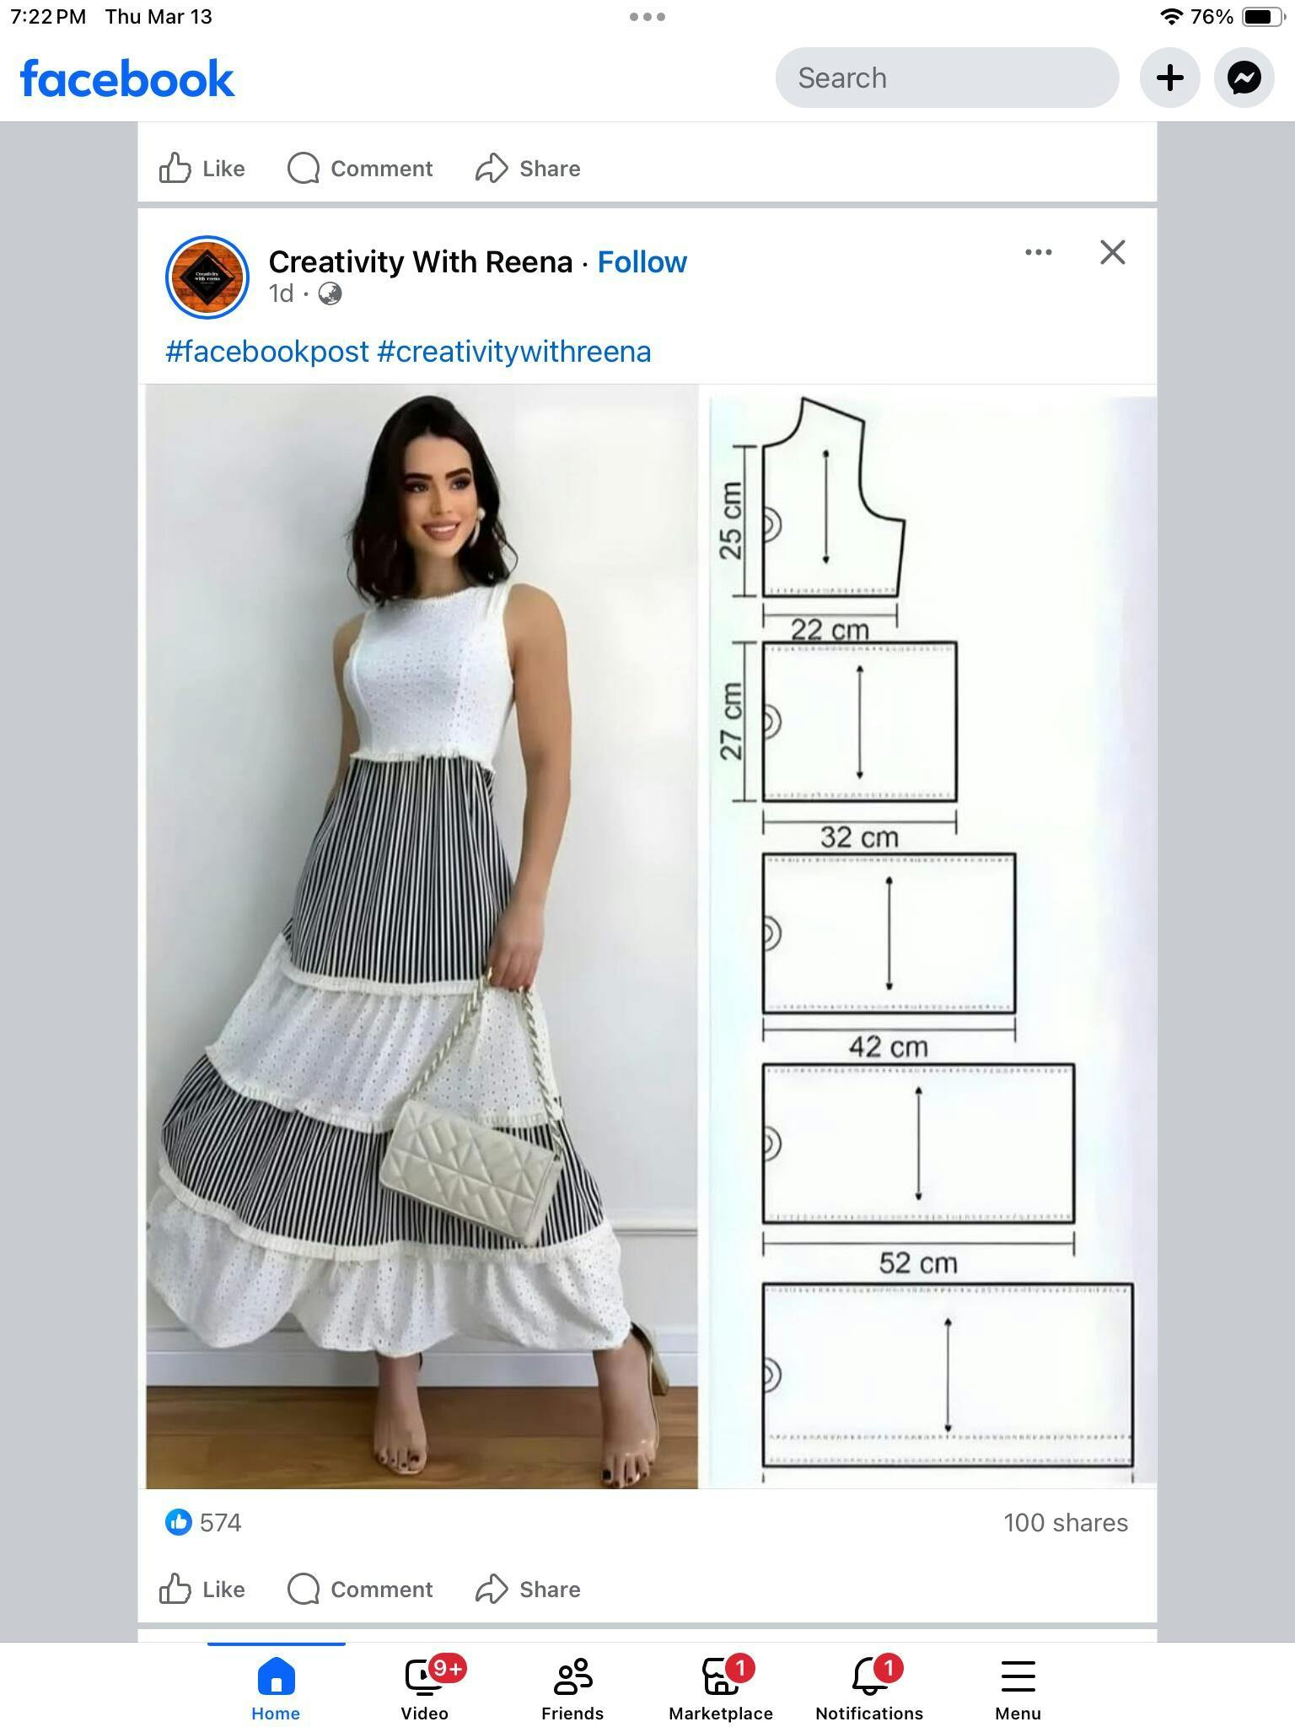Open the #creativitywithreena hashtag link
Screen dimensions: 1295x1727
coord(514,352)
